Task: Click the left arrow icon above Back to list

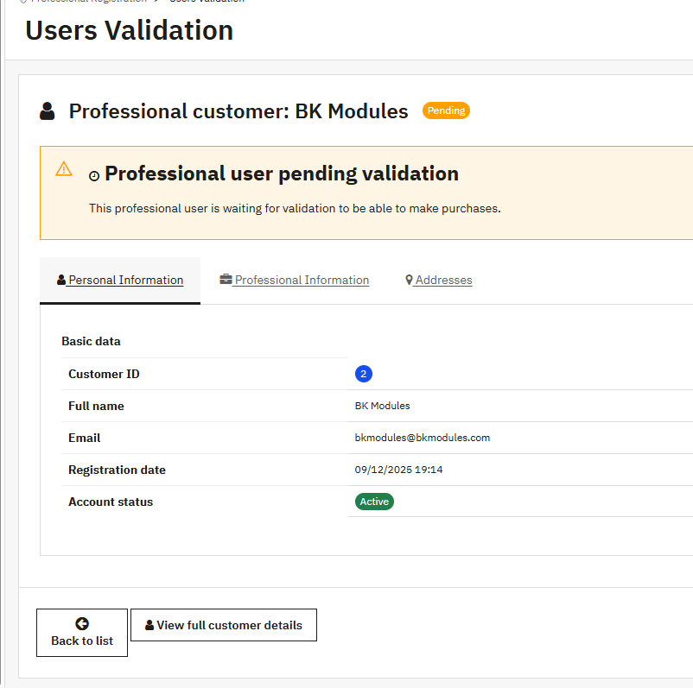Action: point(82,623)
